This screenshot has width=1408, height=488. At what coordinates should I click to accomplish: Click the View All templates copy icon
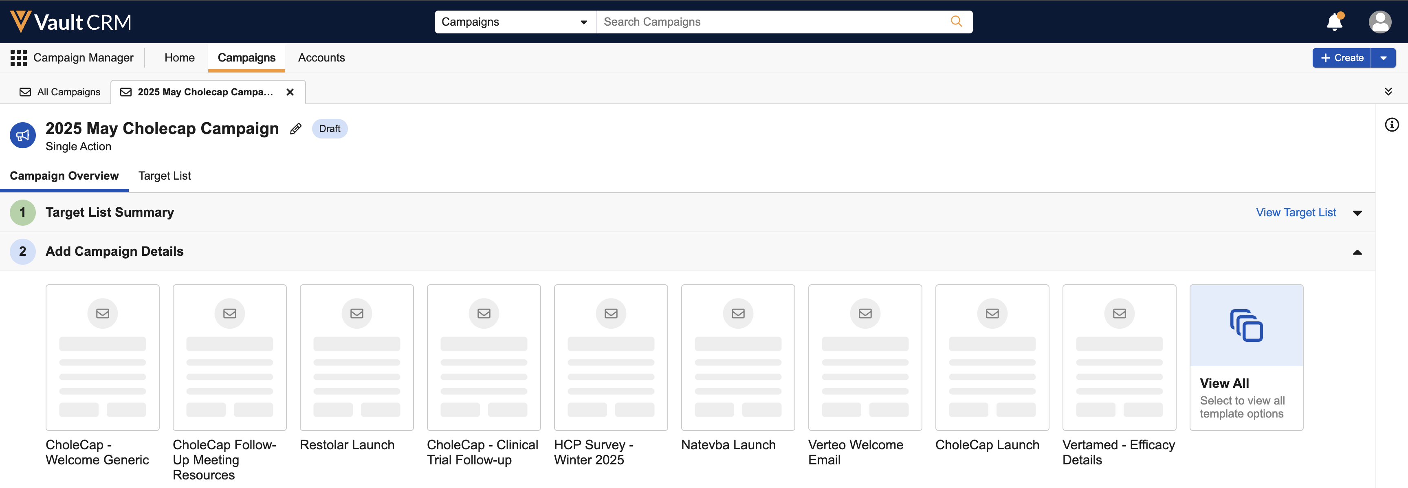[x=1246, y=326]
